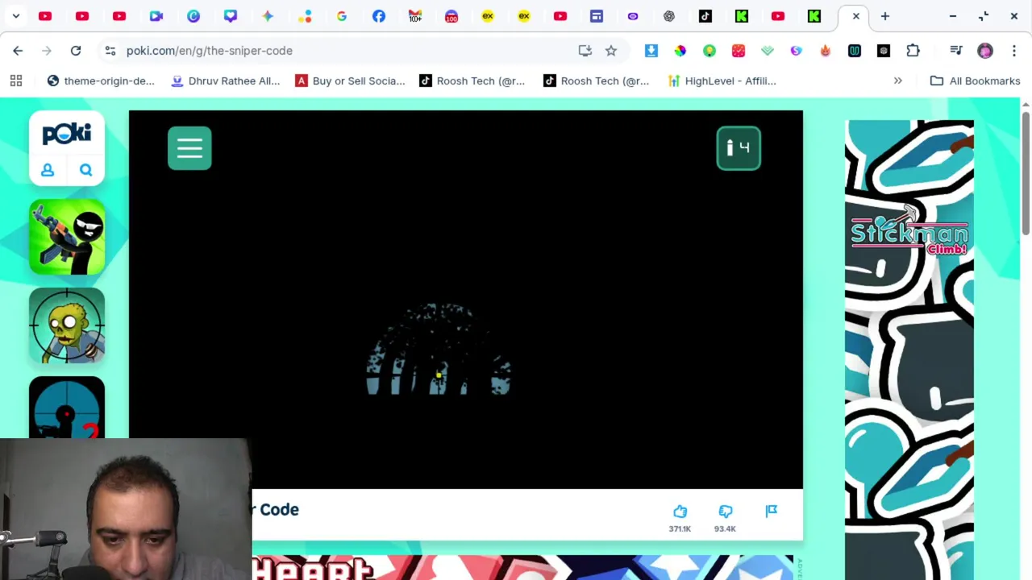Open the blue download arrow extension
This screenshot has width=1032, height=580.
pos(651,51)
